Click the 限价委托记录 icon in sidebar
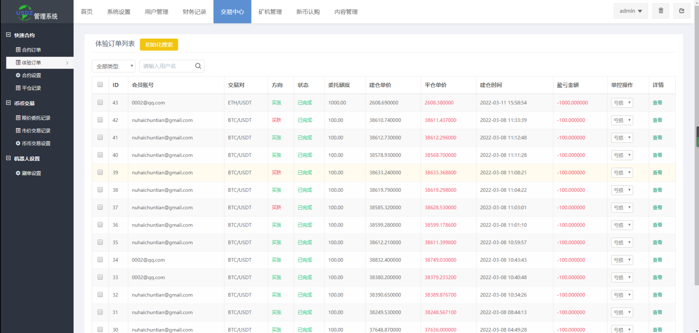The width and height of the screenshot is (699, 333). (17, 118)
